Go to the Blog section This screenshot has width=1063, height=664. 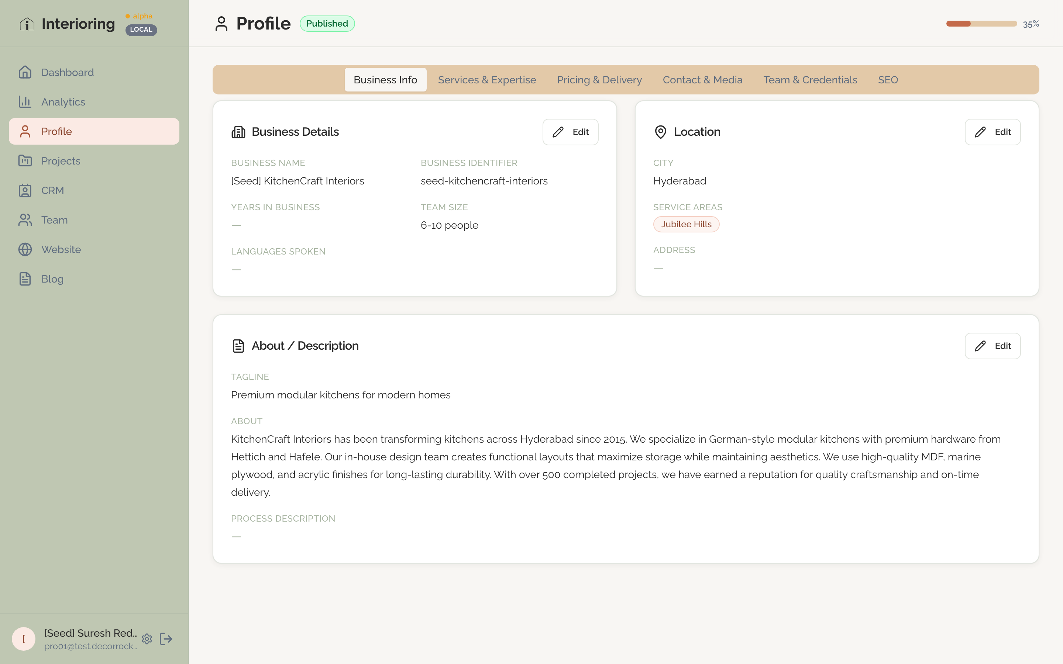pyautogui.click(x=94, y=279)
